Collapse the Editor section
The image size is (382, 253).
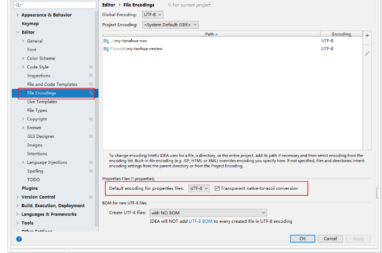coord(17,32)
